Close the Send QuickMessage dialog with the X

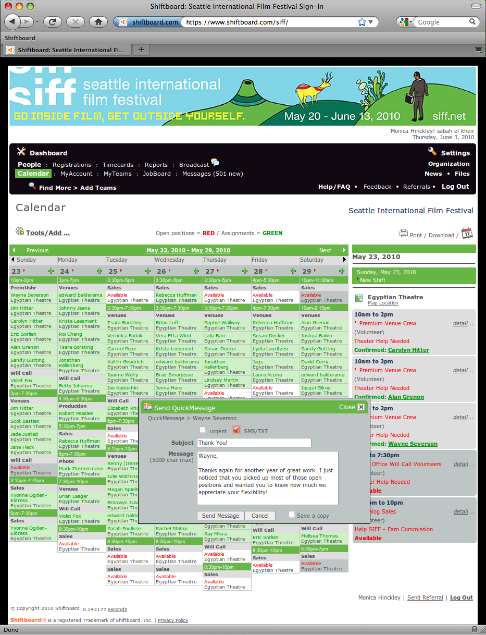361,407
